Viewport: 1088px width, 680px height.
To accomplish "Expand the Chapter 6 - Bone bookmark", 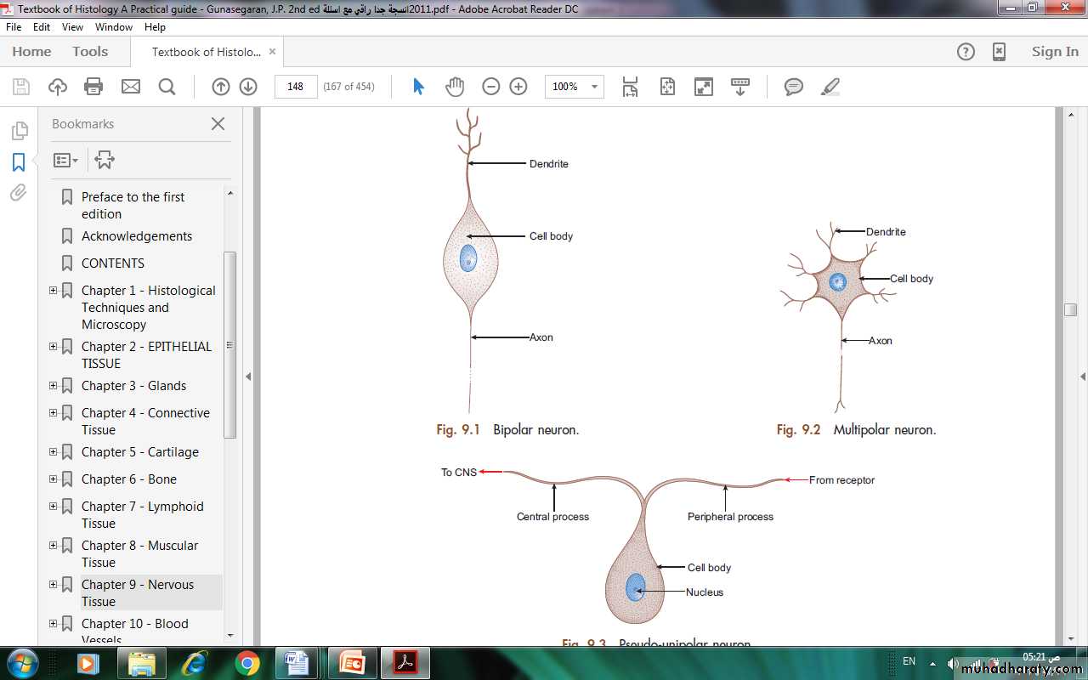I will point(54,479).
